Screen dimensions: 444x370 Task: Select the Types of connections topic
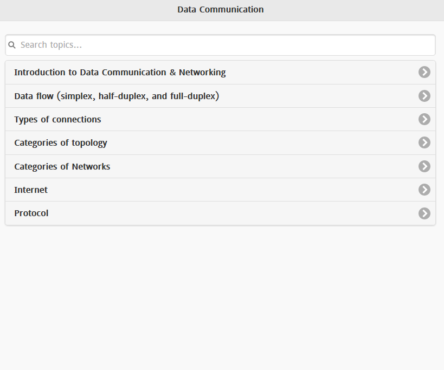57,120
